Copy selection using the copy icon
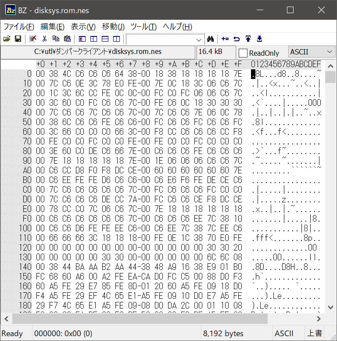Image resolution: width=337 pixels, height=341 pixels. point(56,39)
